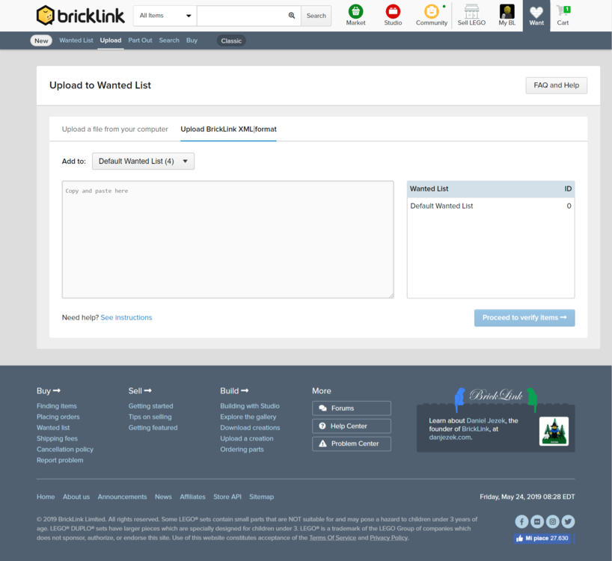Viewport: 612px width, 561px height.
Task: Open Building with Studio footer link
Action: (250, 406)
